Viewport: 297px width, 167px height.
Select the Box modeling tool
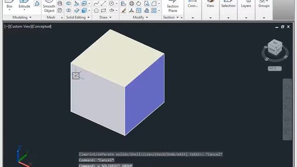9,5
